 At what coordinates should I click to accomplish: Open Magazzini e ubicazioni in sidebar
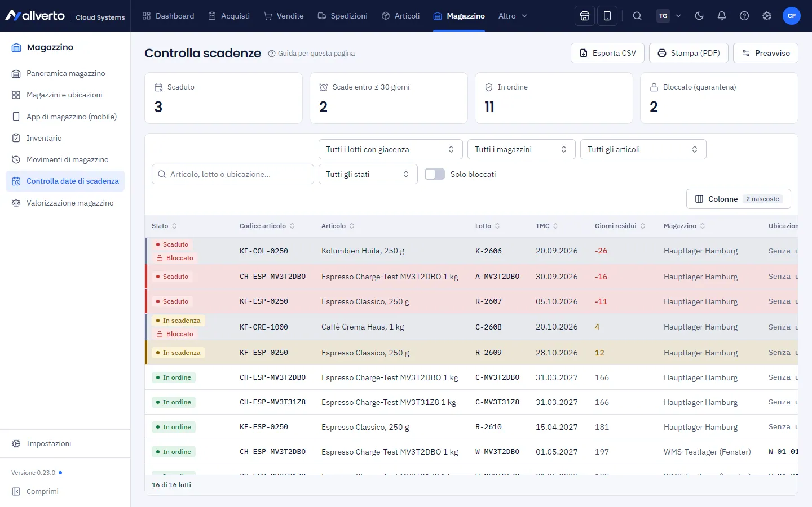[65, 95]
